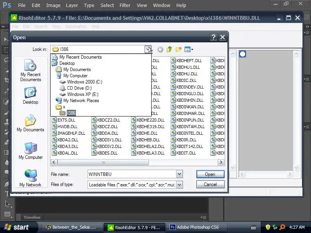Open Photoshop Window menu

pos(162,5)
